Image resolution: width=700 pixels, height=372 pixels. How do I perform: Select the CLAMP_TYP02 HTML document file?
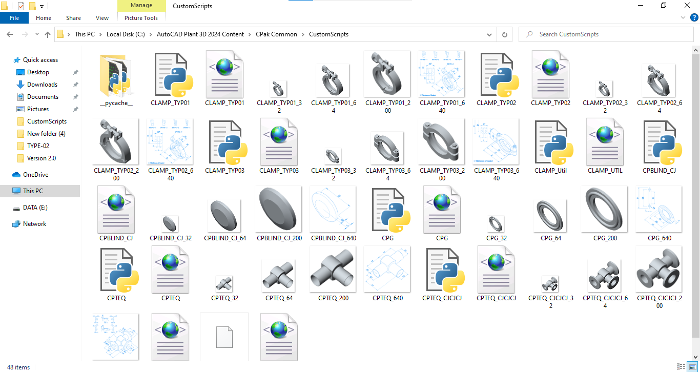coord(551,75)
